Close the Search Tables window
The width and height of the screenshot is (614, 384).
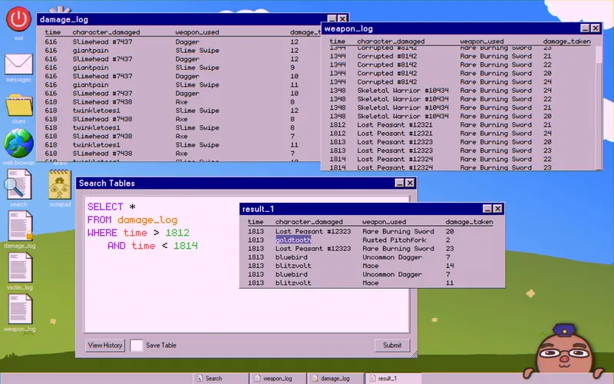click(x=410, y=183)
